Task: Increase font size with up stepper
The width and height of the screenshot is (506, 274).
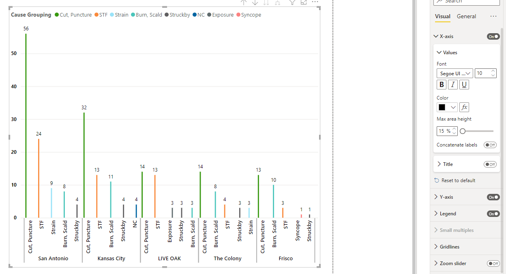Action: click(493, 71)
